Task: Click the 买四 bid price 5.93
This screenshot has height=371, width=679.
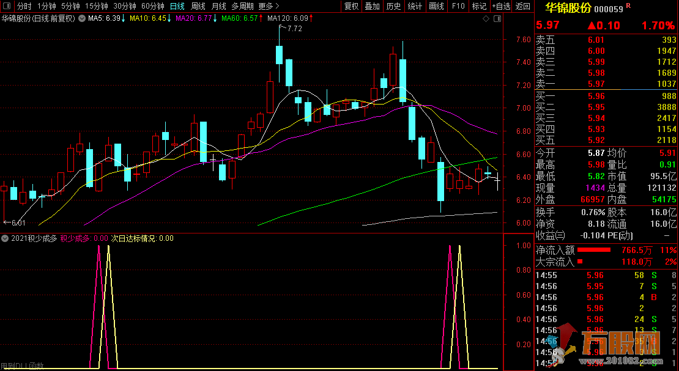Action: point(596,129)
